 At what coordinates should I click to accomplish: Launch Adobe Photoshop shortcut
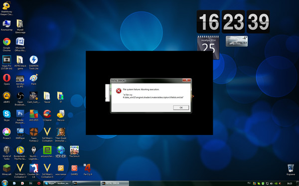[20, 117]
